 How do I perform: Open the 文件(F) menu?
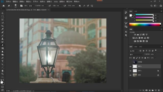8,2
